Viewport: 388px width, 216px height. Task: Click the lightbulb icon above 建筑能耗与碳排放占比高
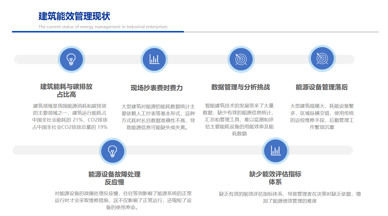[71, 59]
